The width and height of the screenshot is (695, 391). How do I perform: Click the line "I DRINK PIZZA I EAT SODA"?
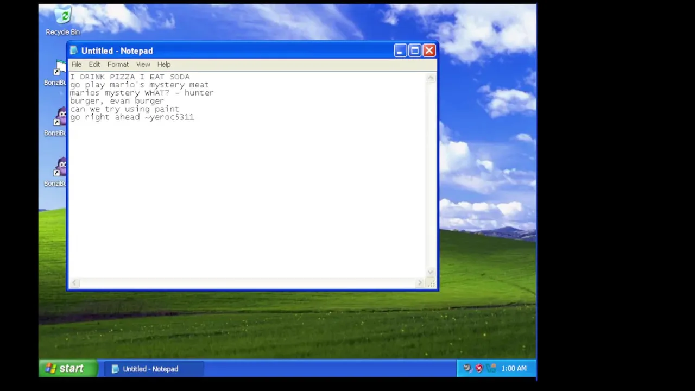point(130,77)
